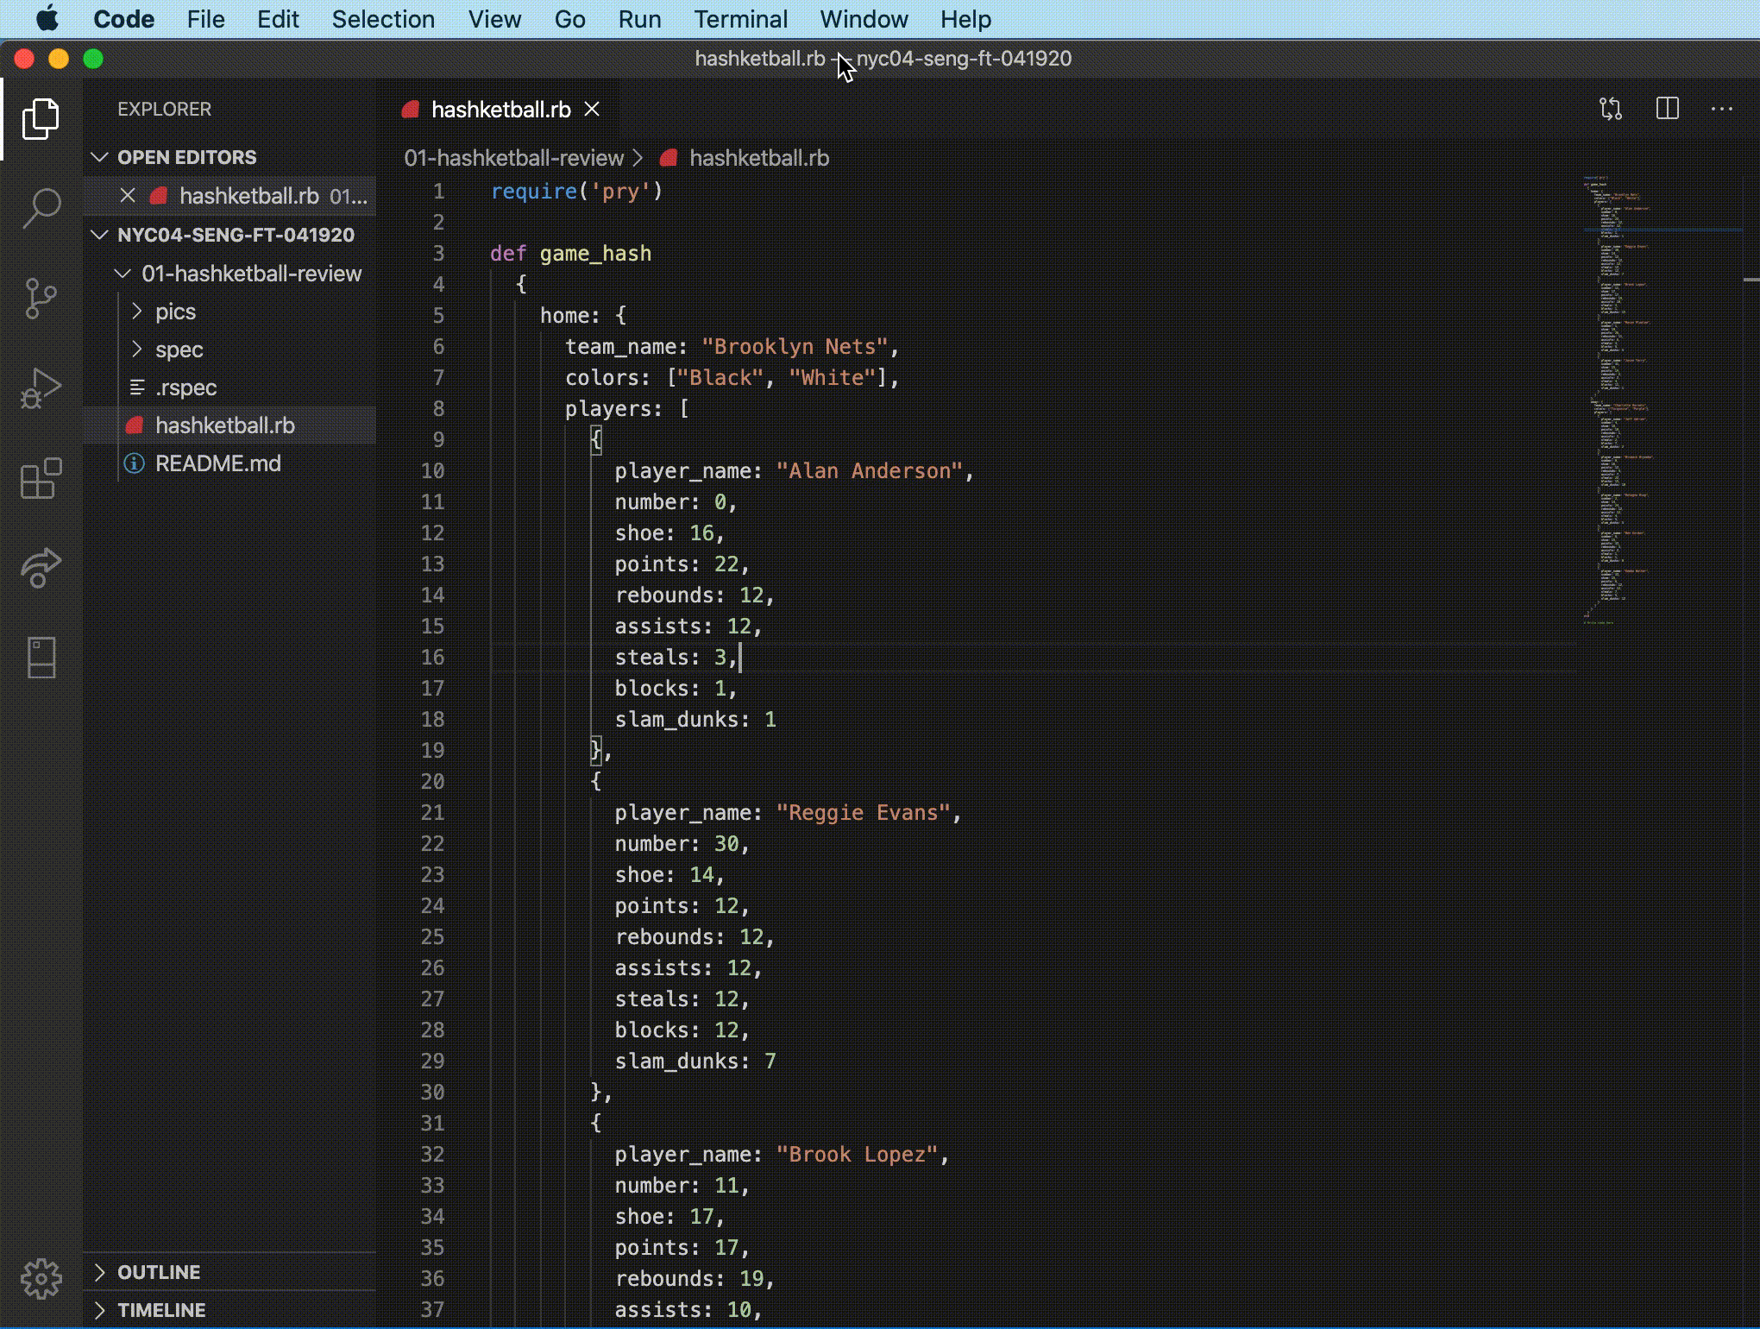Open the Extensions view
The width and height of the screenshot is (1760, 1329).
[x=41, y=478]
